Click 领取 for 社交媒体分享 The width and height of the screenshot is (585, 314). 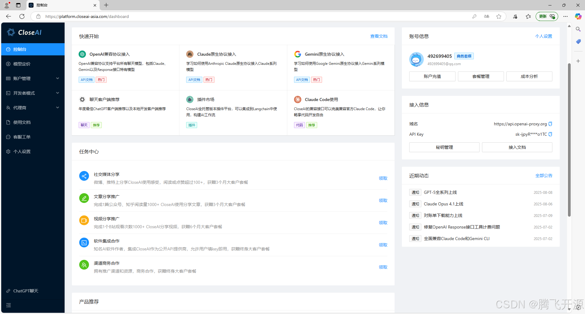tap(383, 178)
